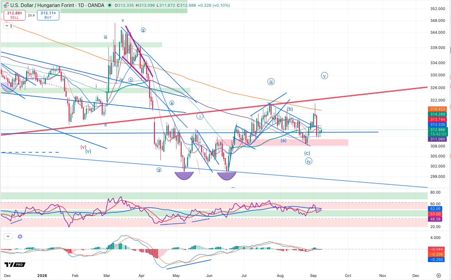Click the purple 311.060 price label

point(438,139)
